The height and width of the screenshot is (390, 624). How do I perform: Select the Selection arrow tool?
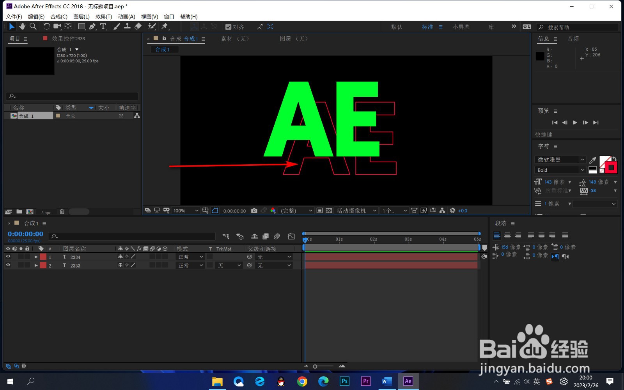pyautogui.click(x=11, y=27)
